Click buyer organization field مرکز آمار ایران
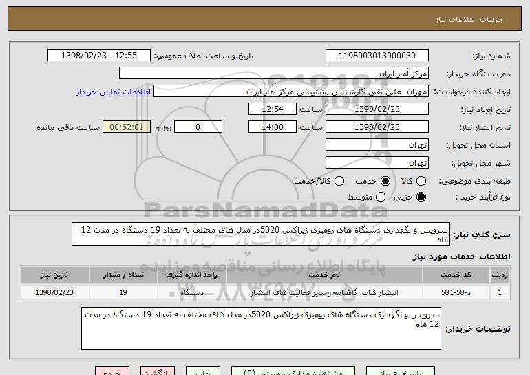530x375 pixels. pos(274,74)
